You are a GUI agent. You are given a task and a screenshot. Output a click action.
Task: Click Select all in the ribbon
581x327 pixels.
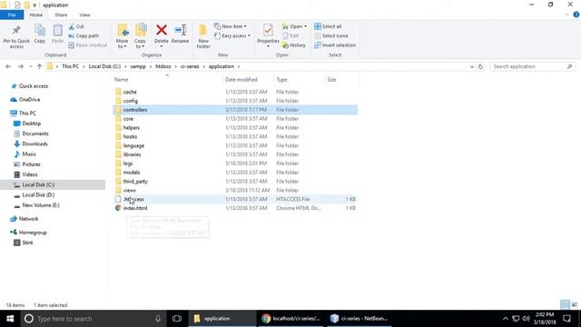point(328,26)
